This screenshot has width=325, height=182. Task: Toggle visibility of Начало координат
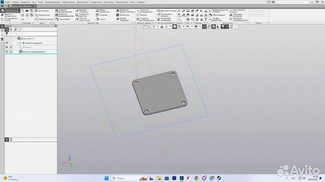point(6,43)
